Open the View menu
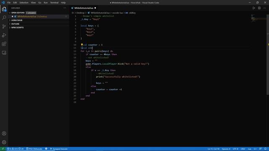Screen dimensions: 269x151 (33, 3)
